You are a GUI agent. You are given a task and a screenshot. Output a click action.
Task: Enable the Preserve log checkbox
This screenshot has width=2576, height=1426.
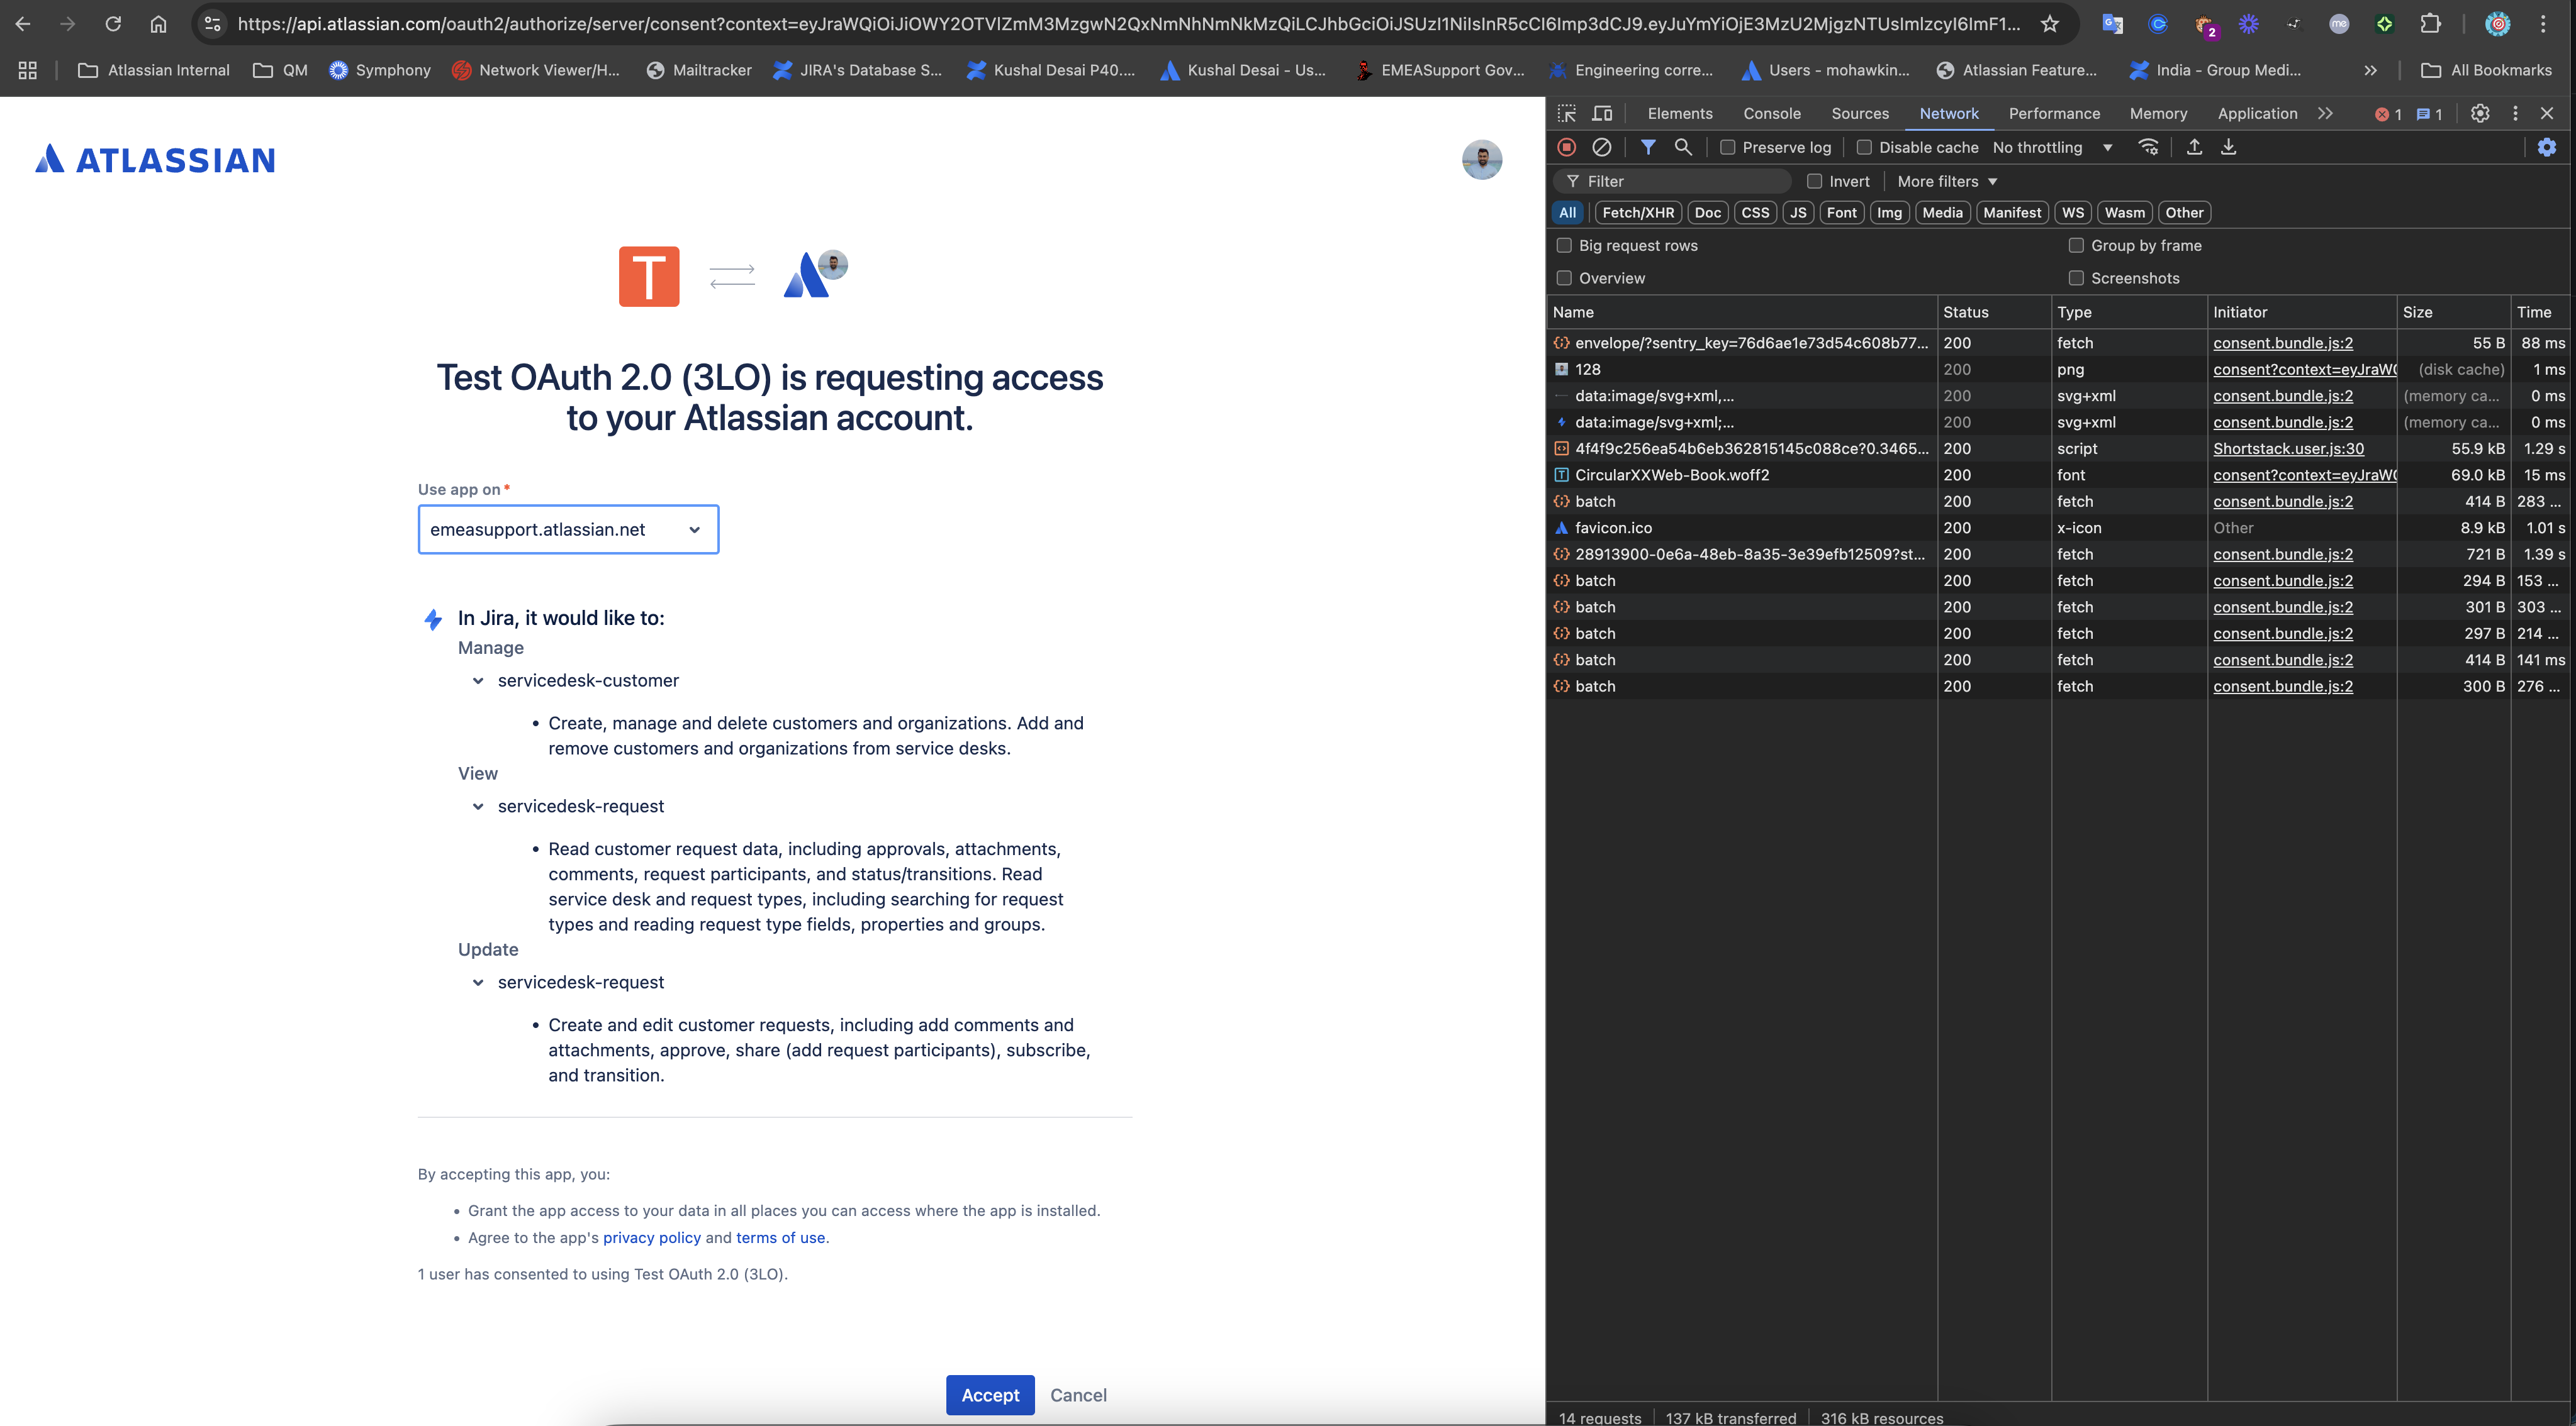(x=1727, y=148)
